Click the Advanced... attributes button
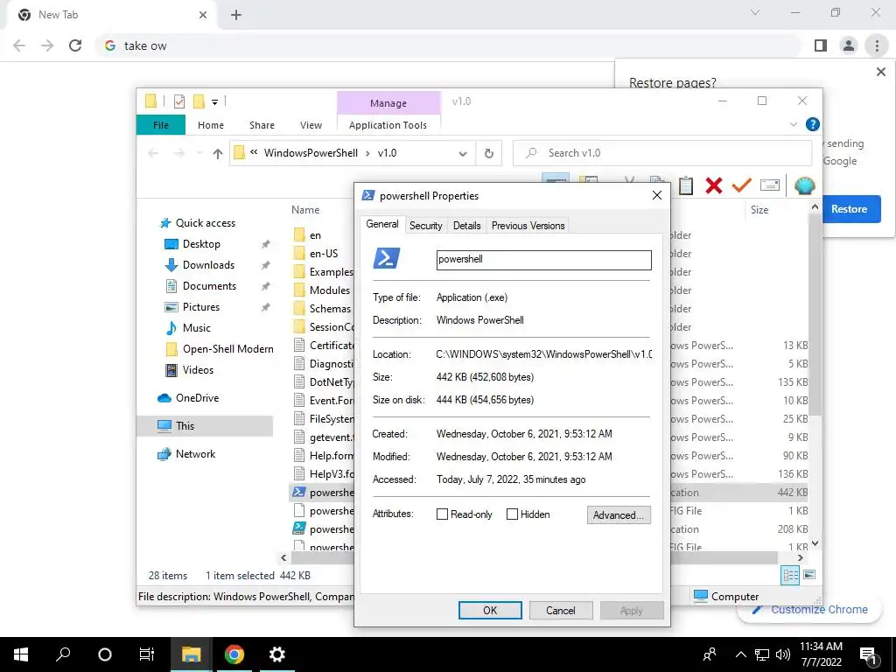Image resolution: width=896 pixels, height=672 pixels. pyautogui.click(x=619, y=514)
